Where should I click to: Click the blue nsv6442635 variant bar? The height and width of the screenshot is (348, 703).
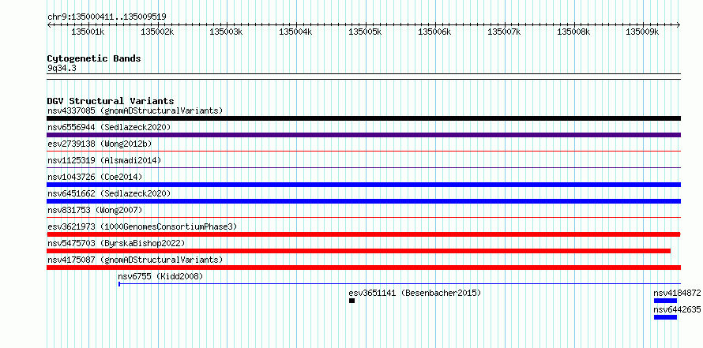click(x=665, y=317)
